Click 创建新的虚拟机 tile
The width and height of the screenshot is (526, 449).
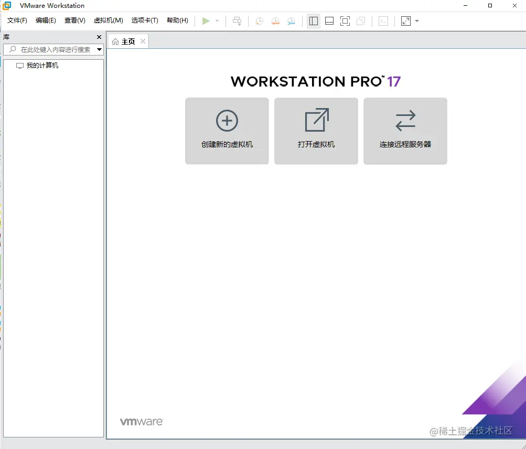click(227, 131)
